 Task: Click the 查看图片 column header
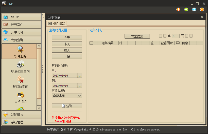(x=167, y=43)
